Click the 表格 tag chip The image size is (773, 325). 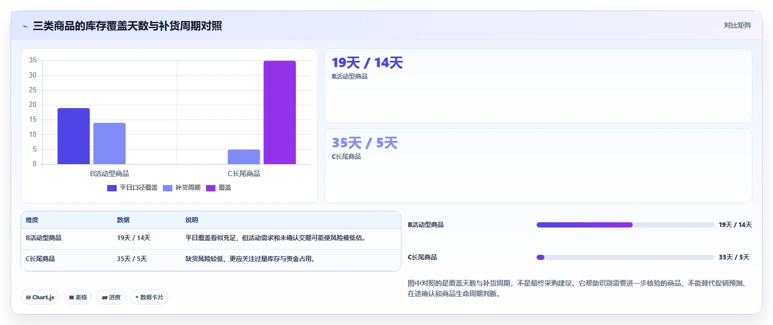78,297
